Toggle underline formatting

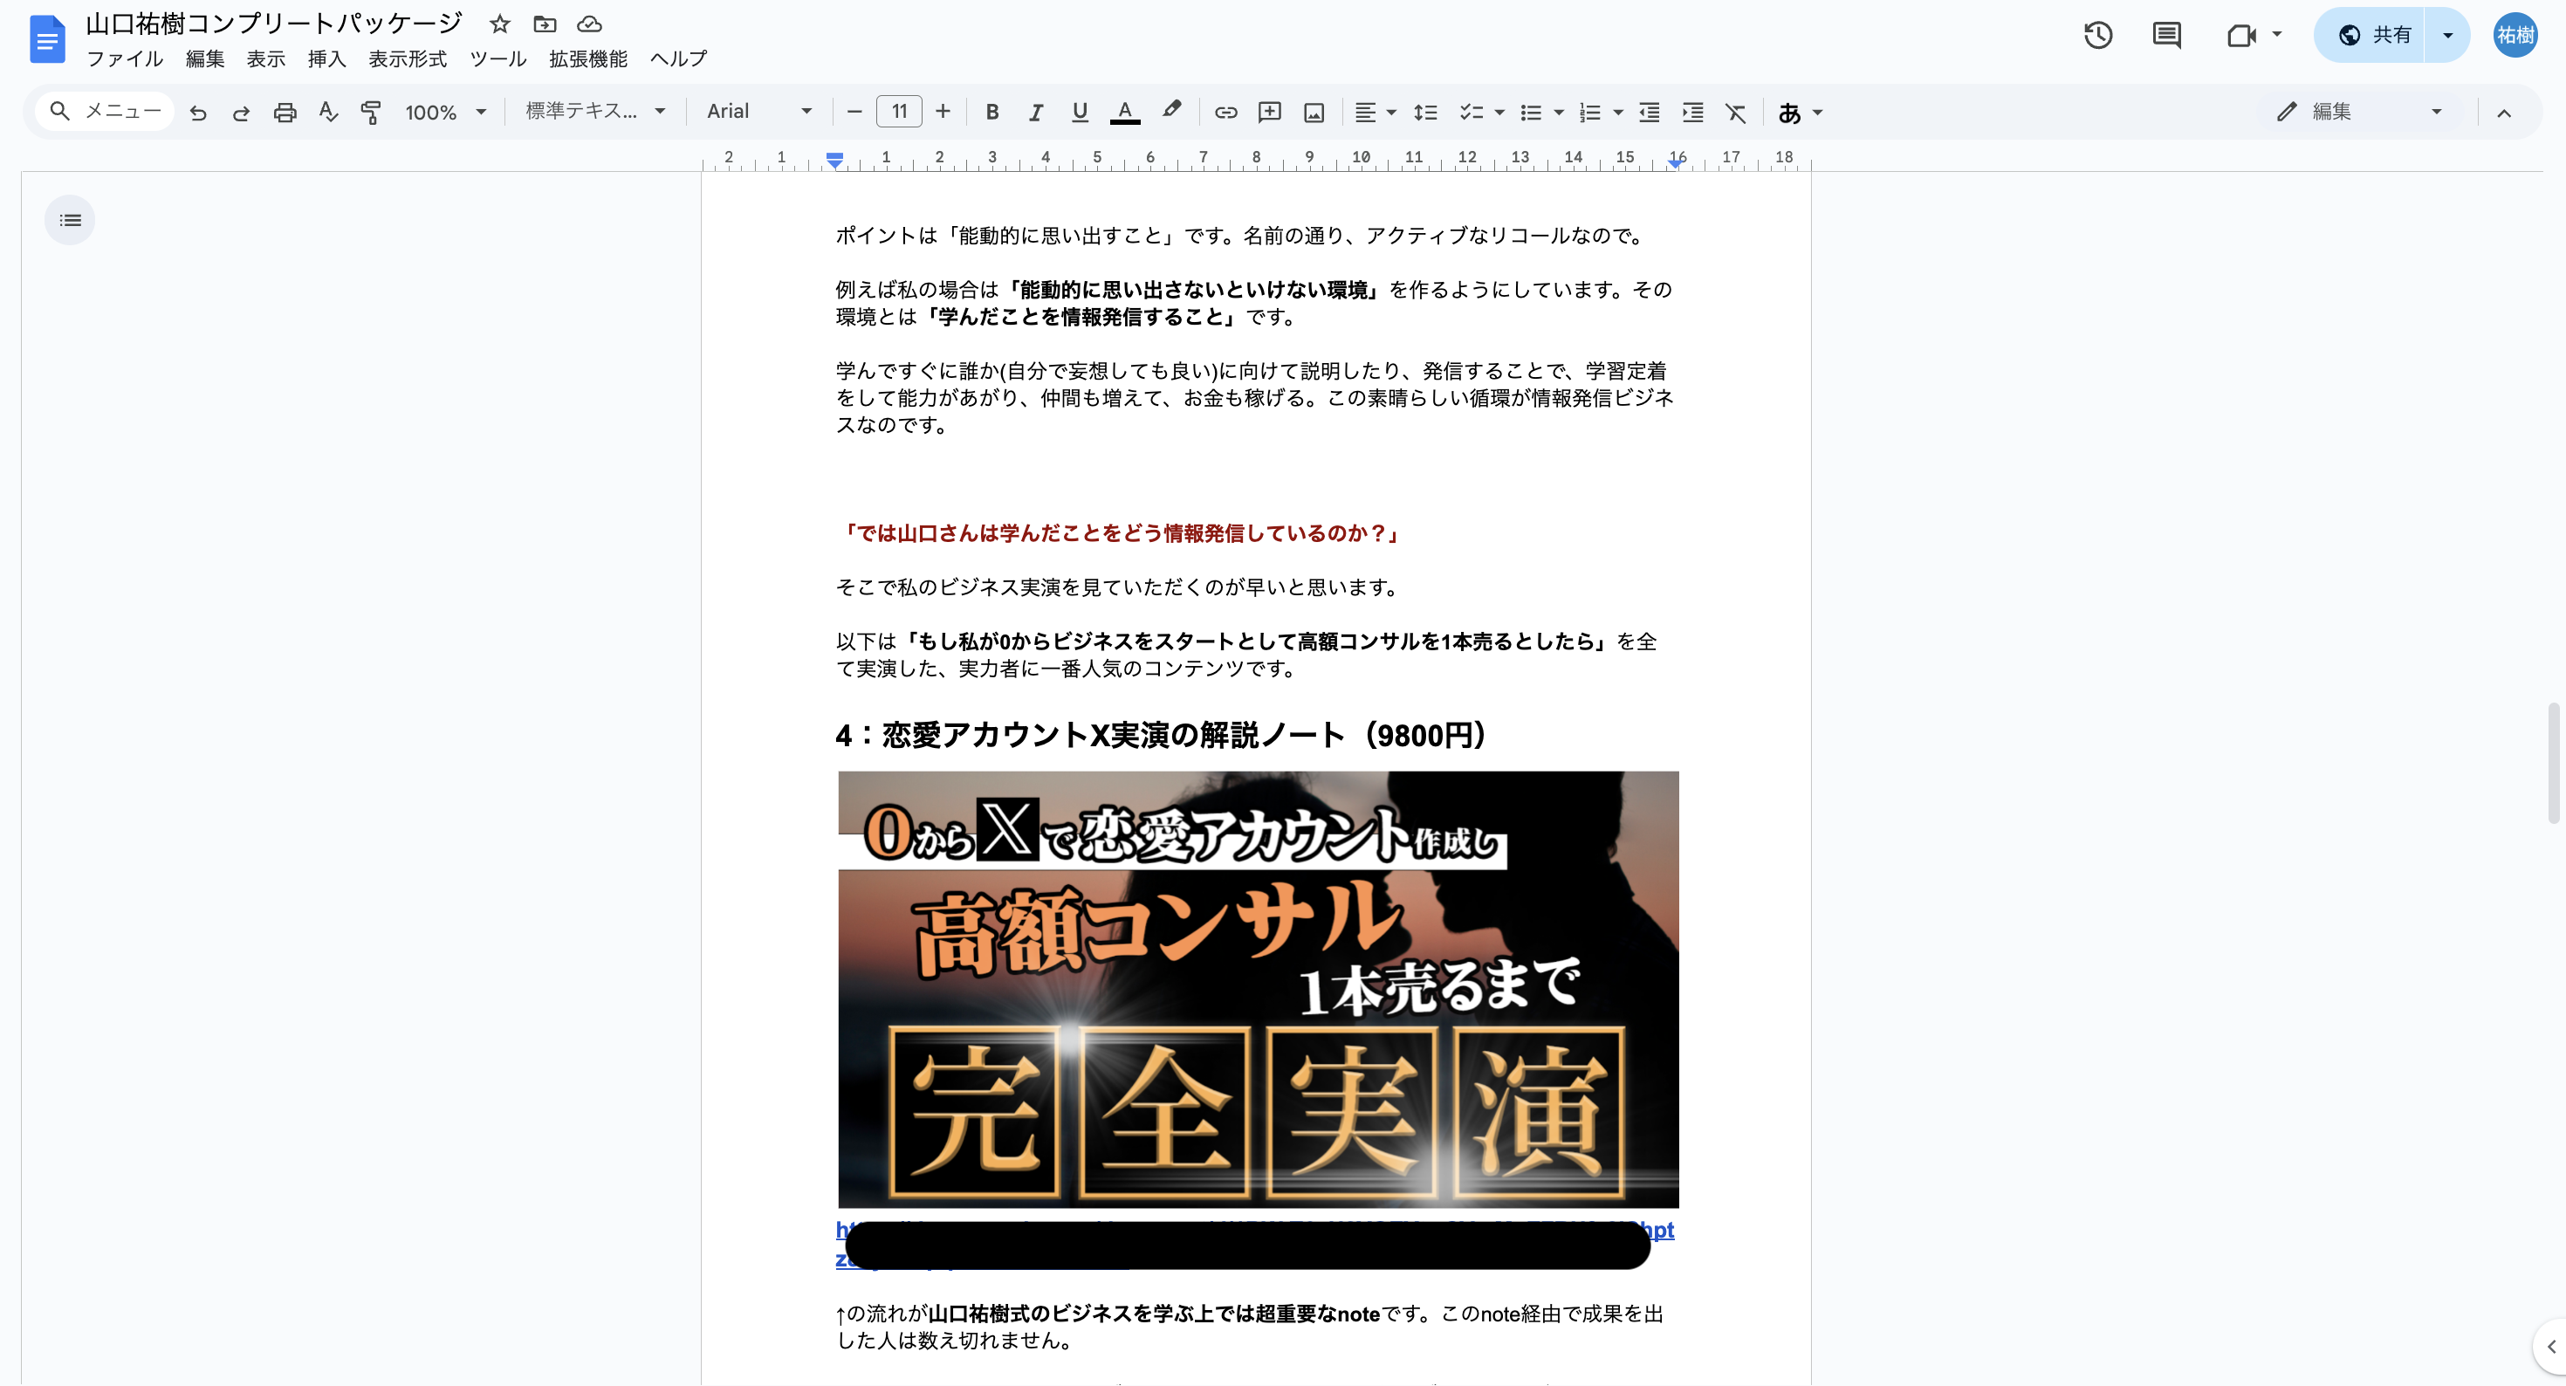1079,113
